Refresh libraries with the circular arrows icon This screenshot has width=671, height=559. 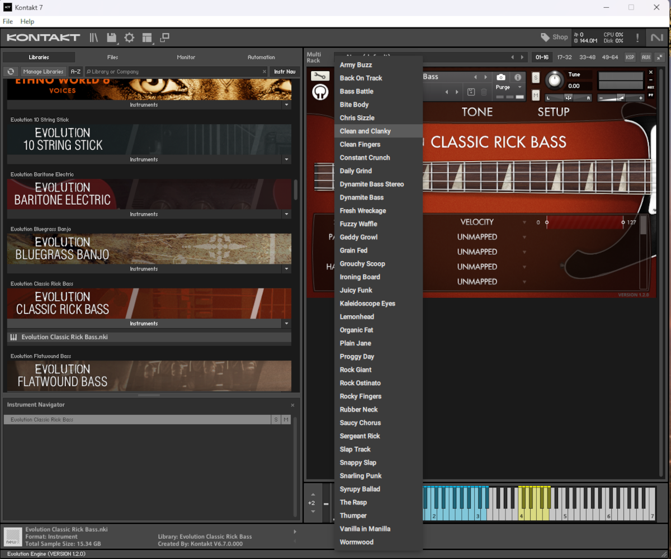(11, 72)
